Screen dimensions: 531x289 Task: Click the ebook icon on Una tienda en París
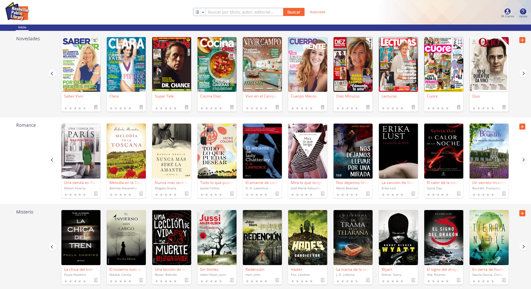coord(96,194)
